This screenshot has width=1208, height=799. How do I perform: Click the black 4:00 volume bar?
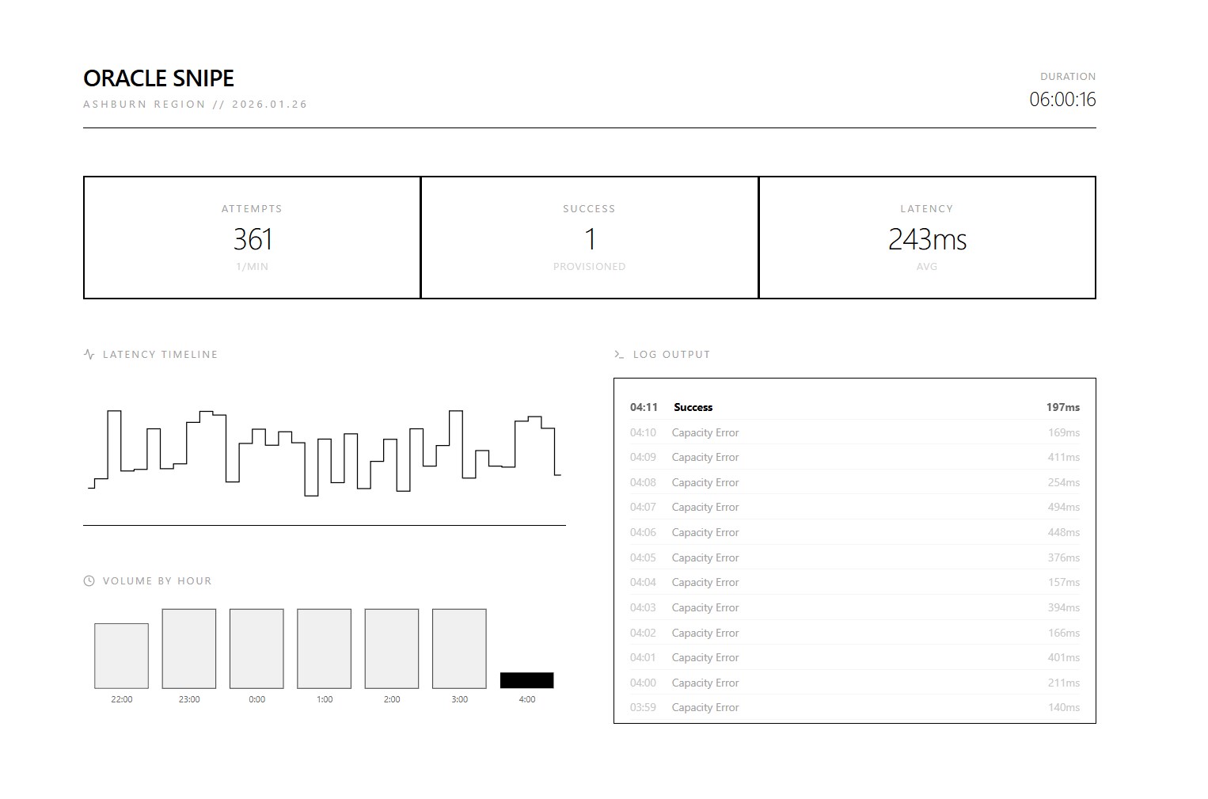coord(526,680)
